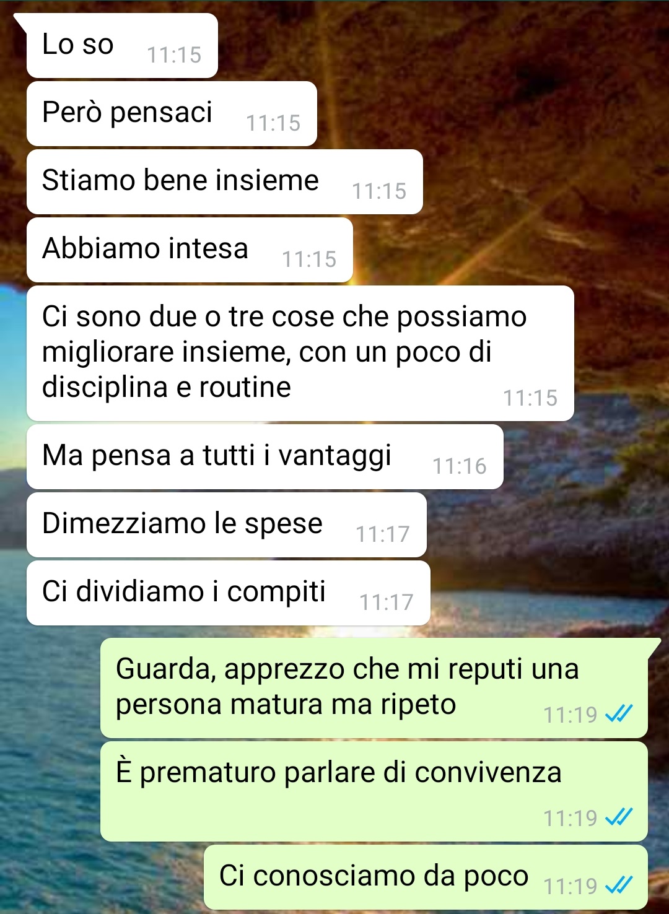669x914 pixels.
Task: Click the 11:16 timestamp on the 'vantaggi' message
Action: click(x=460, y=466)
